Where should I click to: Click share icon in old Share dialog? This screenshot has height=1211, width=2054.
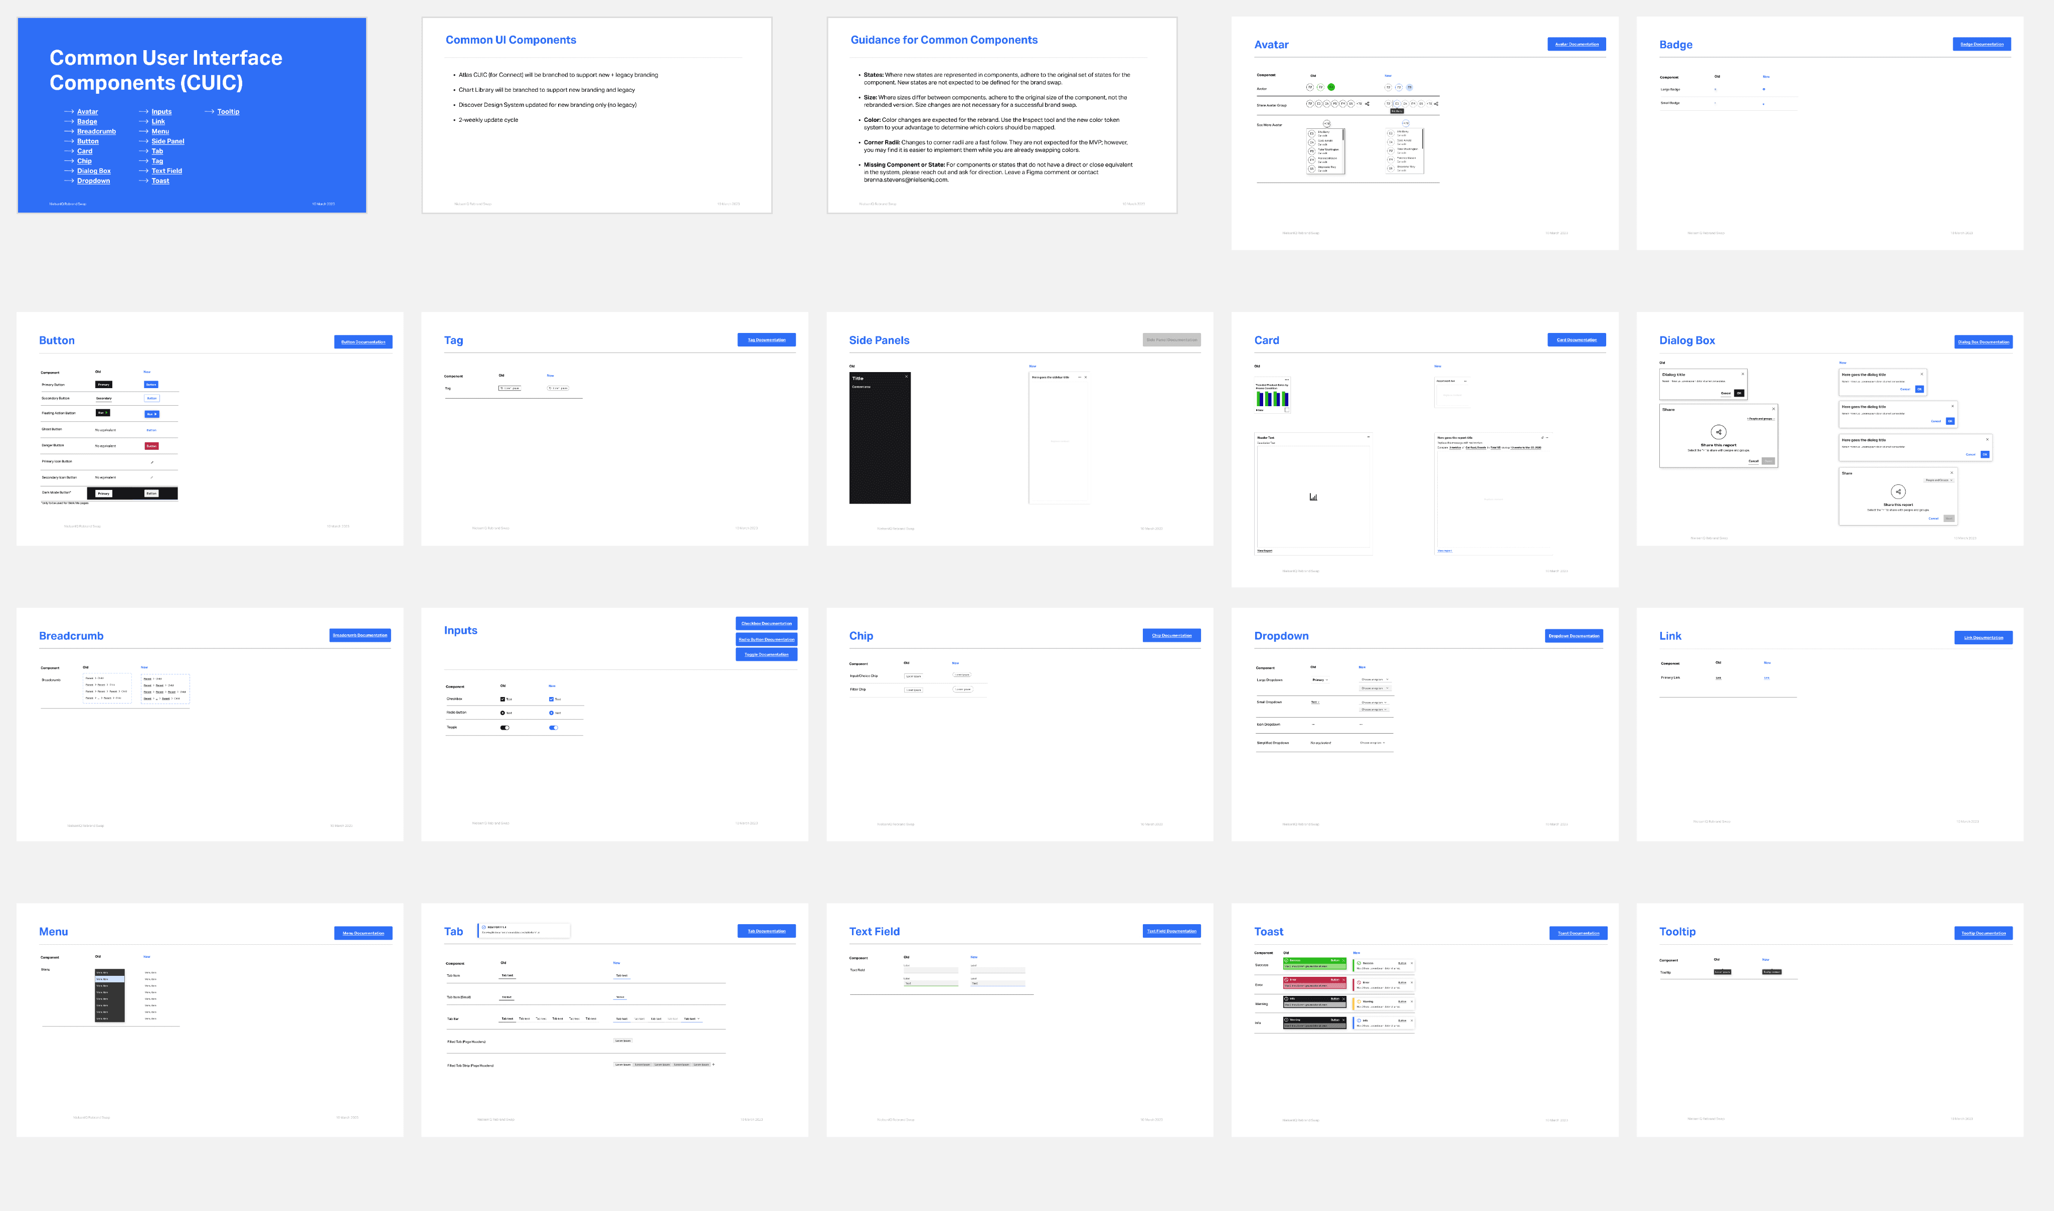click(1719, 432)
